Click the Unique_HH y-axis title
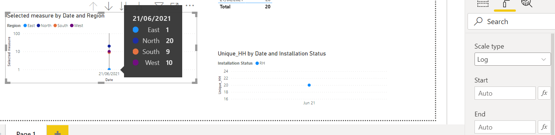The image size is (555, 135). [220, 85]
